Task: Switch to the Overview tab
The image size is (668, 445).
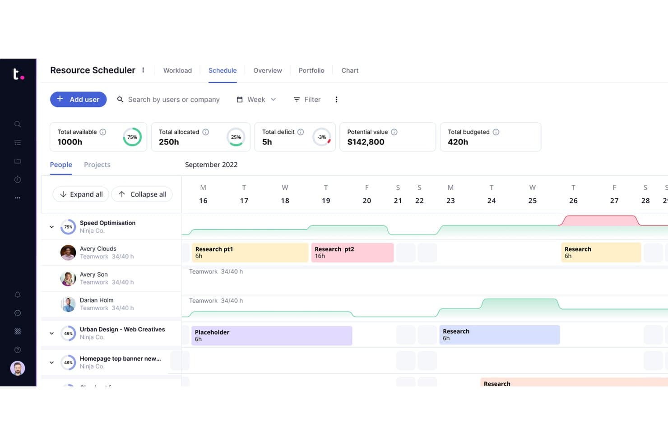Action: (268, 70)
